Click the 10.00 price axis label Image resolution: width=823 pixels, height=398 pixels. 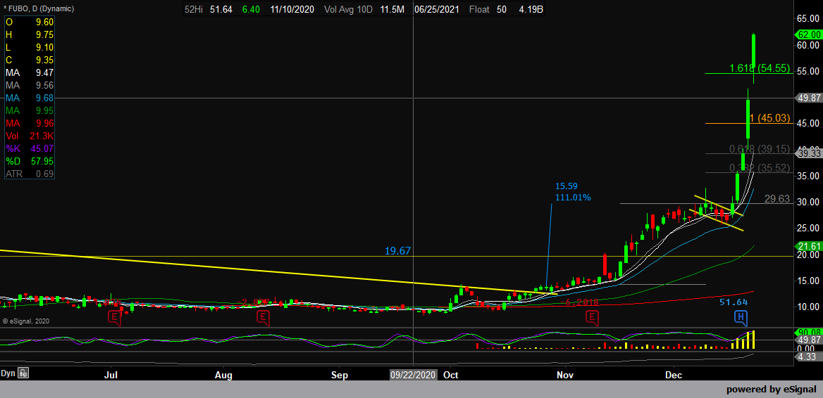pos(809,307)
